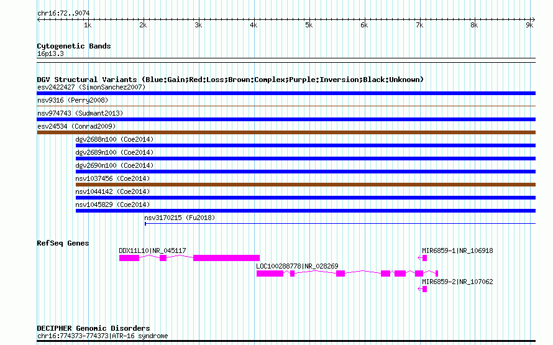Screen dimensions: 553x345
Task: Click the nsv3170215 thin blue variant line
Action: click(340, 223)
